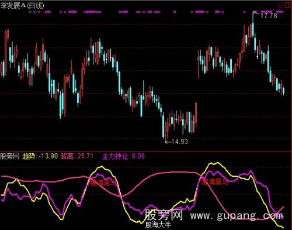The image size is (292, 230).
Task: Select the 趋势: -13.90 indicator value
Action: click(x=40, y=156)
